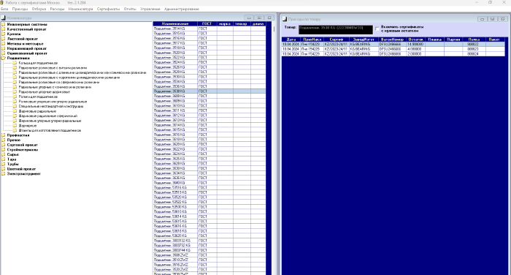Select row Подшипник 3003744 KG
Screen dimensions: 511x275
[209, 250]
